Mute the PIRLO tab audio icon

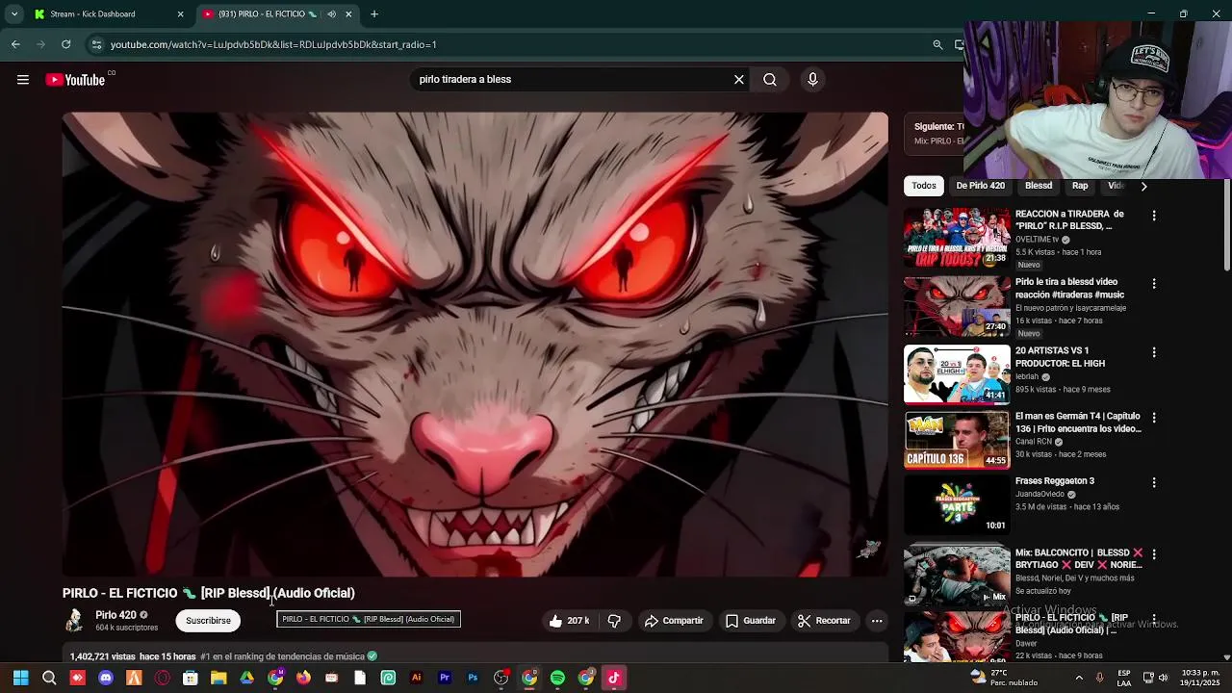click(331, 14)
